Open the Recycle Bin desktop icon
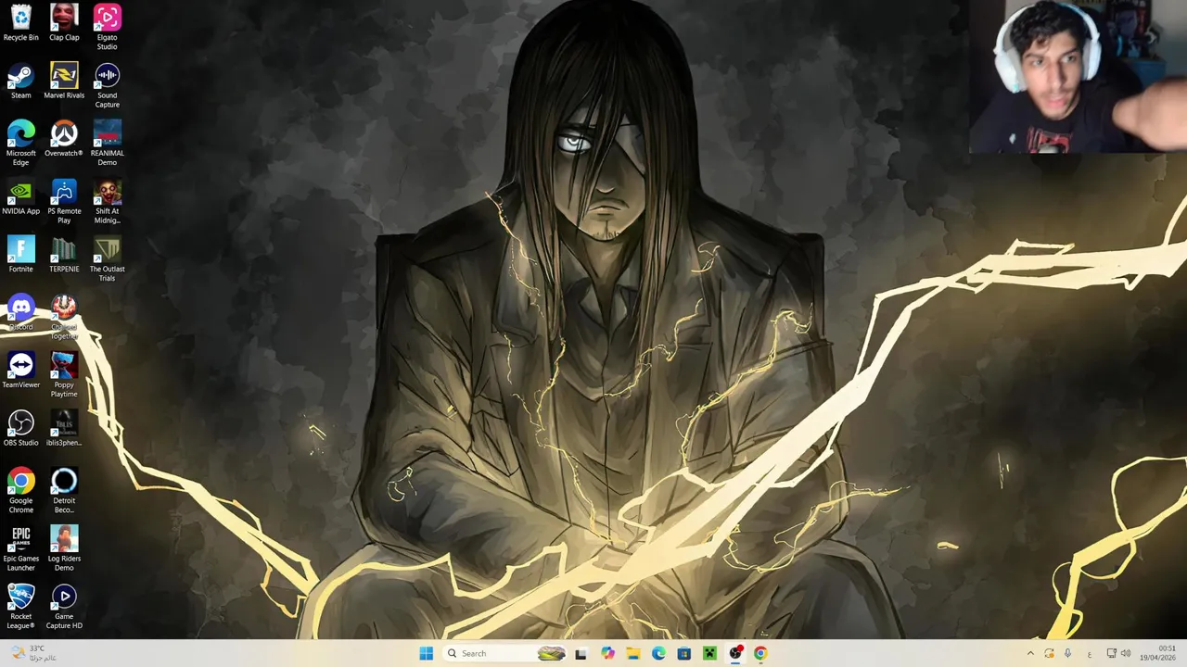The image size is (1187, 667). tap(20, 23)
